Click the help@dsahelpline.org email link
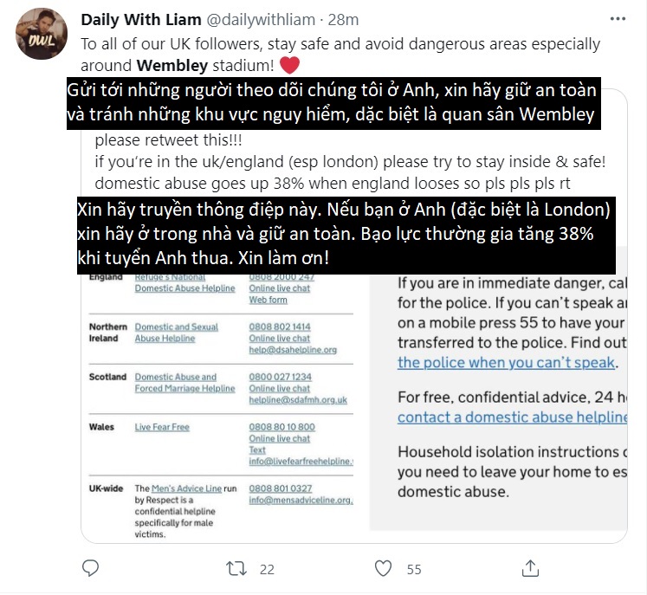The width and height of the screenshot is (647, 595). [x=293, y=350]
